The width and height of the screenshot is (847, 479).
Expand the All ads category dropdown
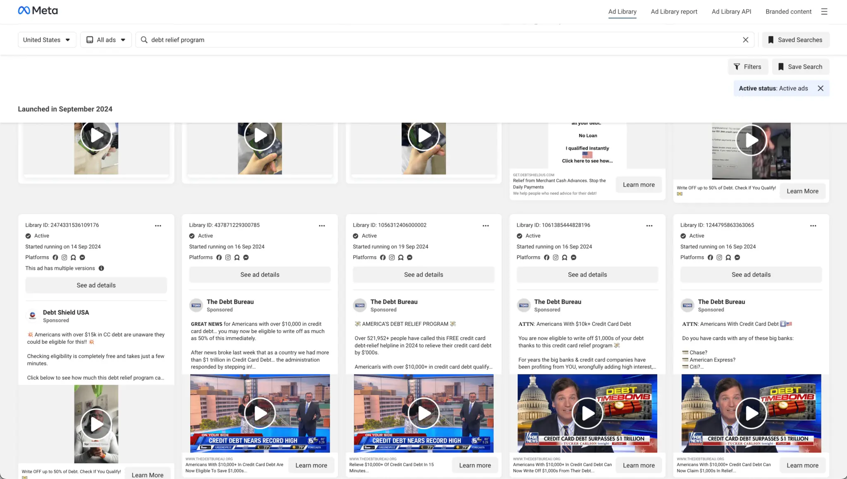106,40
